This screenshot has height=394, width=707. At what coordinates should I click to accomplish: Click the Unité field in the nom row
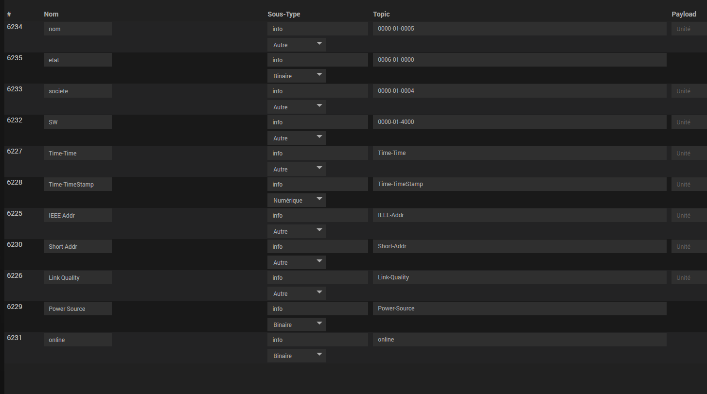pyautogui.click(x=689, y=29)
